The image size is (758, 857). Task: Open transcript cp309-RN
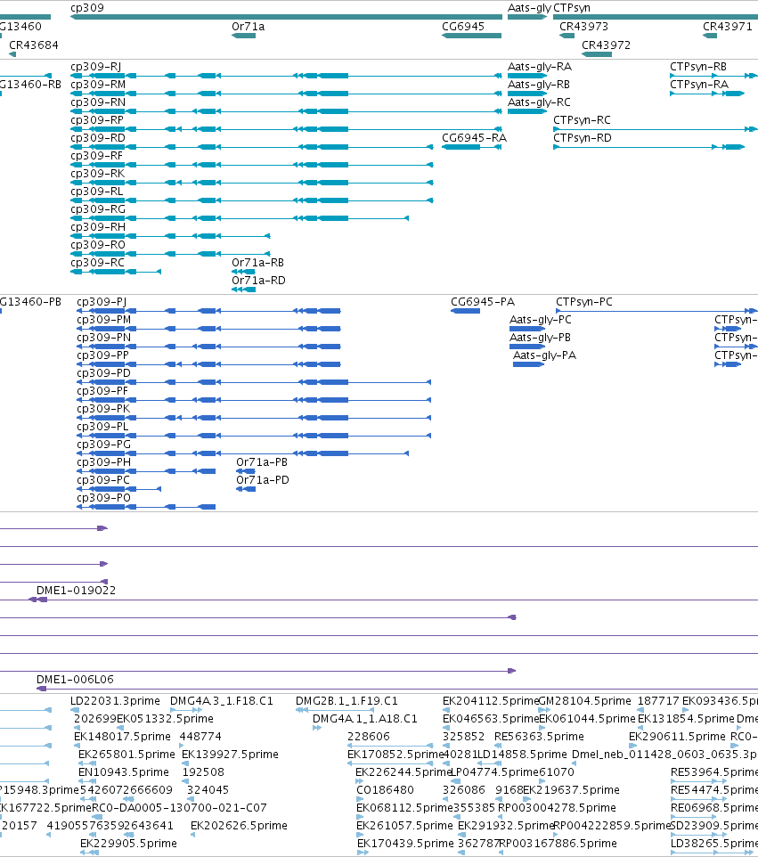tap(98, 102)
